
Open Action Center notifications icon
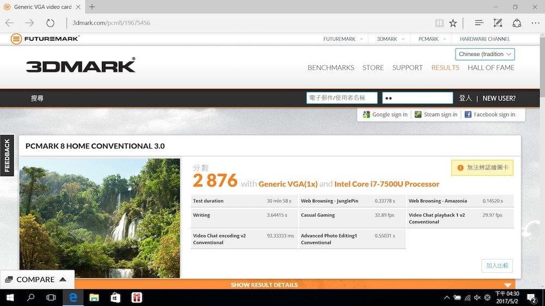pyautogui.click(x=531, y=298)
